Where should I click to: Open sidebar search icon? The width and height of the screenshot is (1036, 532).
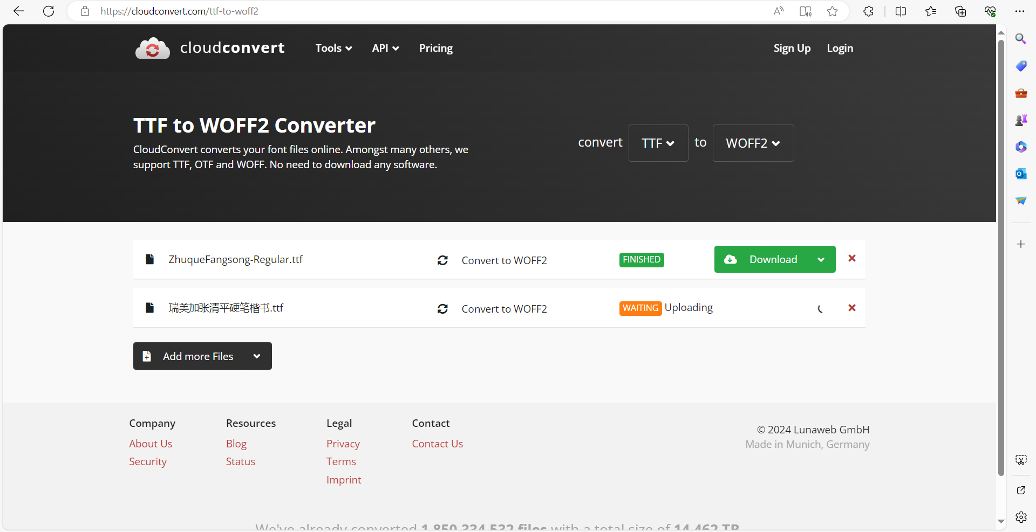(1020, 39)
